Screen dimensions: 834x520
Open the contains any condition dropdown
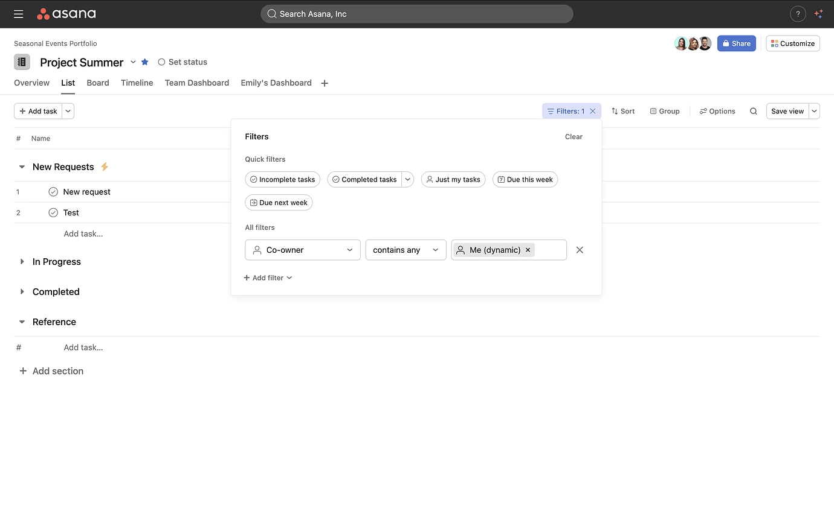(406, 250)
